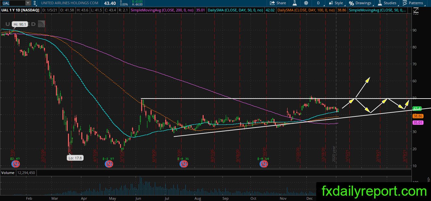Click the percent icon beside Drawings
The width and height of the screenshot is (431, 201).
coord(351,3)
